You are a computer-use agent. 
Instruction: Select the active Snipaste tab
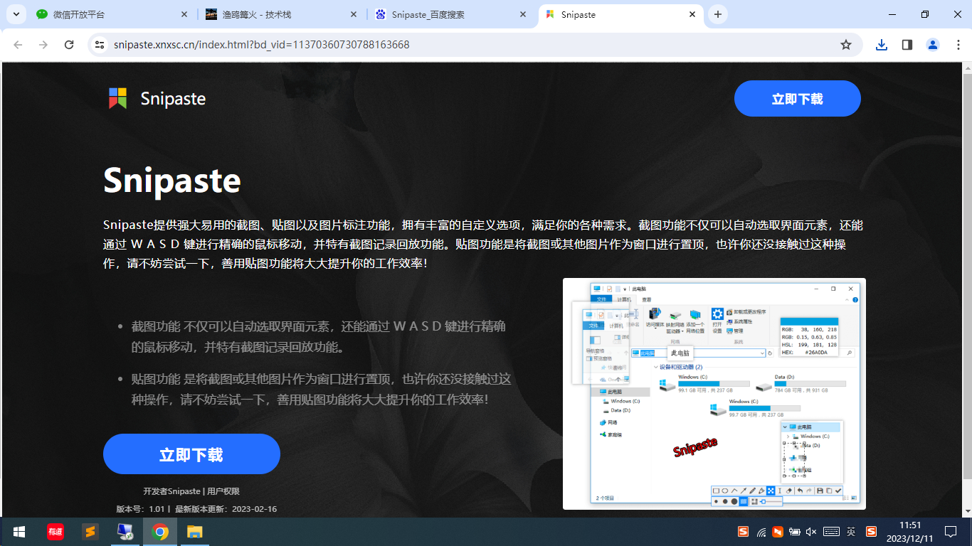pos(620,14)
